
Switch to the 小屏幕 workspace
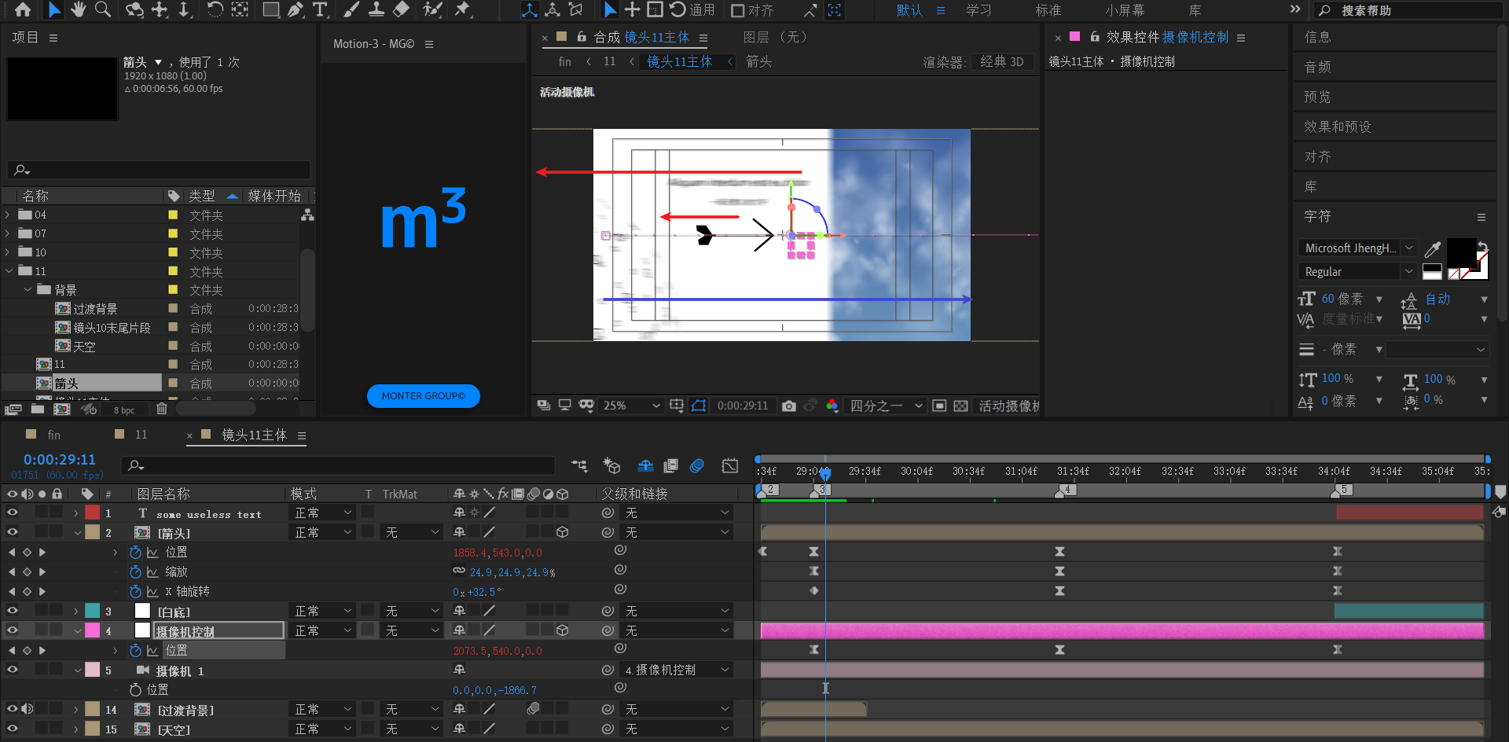point(1125,10)
